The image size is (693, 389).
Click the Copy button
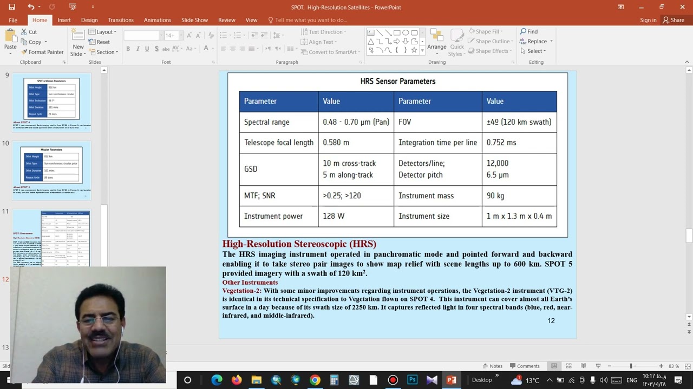[31, 42]
